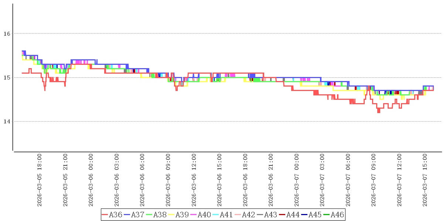Click the 2026-03-05 18:00 time label
This screenshot has height=221, width=446.
tap(39, 180)
